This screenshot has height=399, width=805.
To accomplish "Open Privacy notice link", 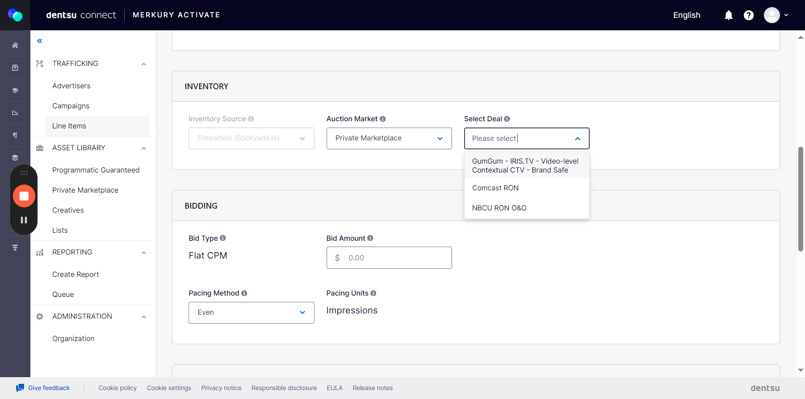I will [x=221, y=388].
